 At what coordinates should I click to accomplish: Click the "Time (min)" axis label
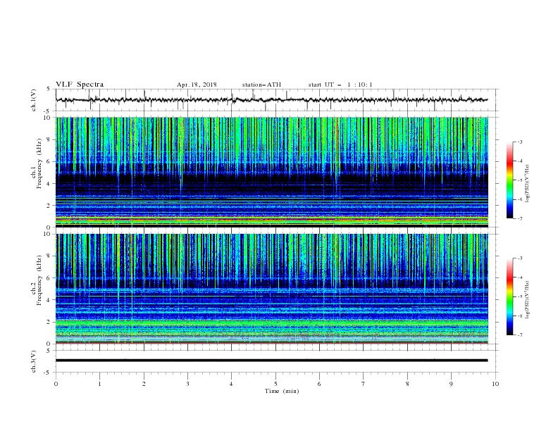(282, 391)
